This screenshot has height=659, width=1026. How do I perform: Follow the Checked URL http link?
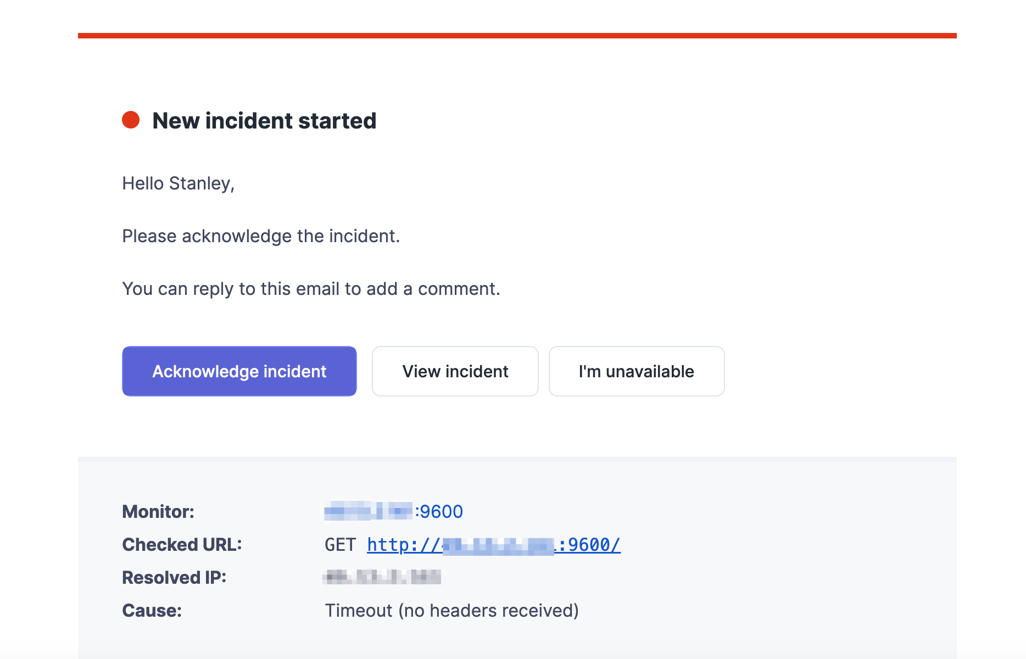[x=493, y=545]
